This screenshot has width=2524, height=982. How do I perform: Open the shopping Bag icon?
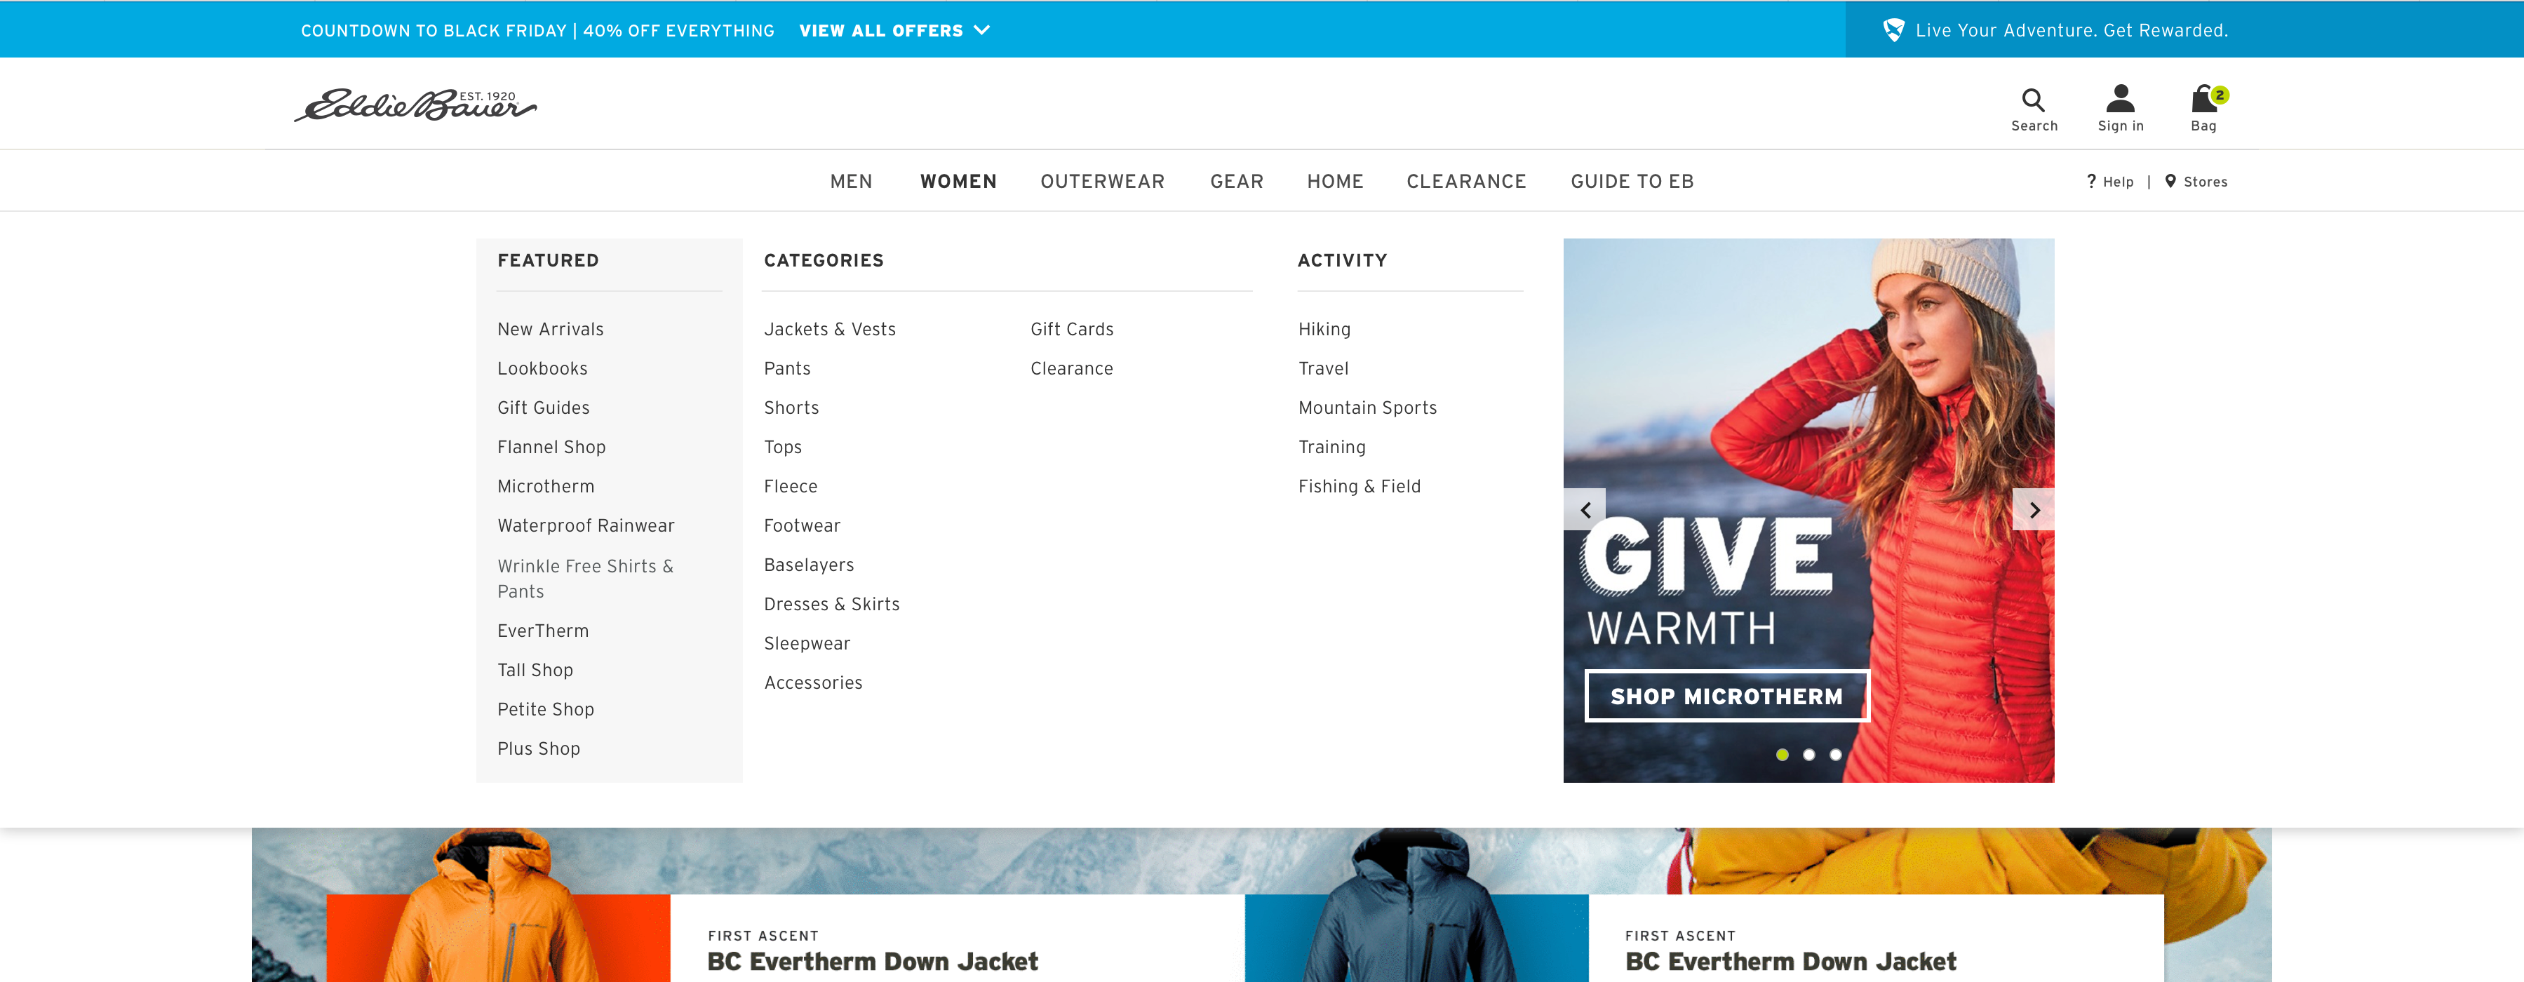tap(2203, 99)
